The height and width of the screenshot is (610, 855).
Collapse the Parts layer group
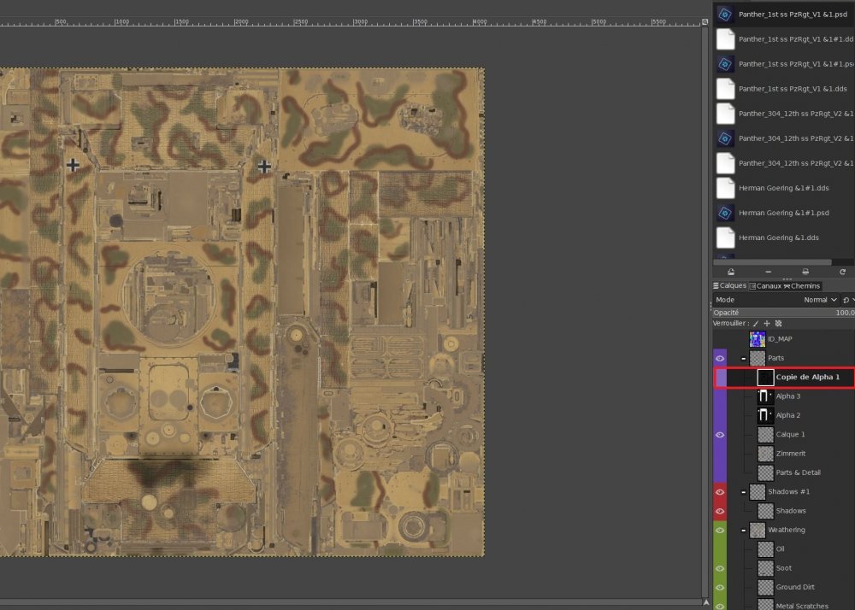pyautogui.click(x=744, y=359)
